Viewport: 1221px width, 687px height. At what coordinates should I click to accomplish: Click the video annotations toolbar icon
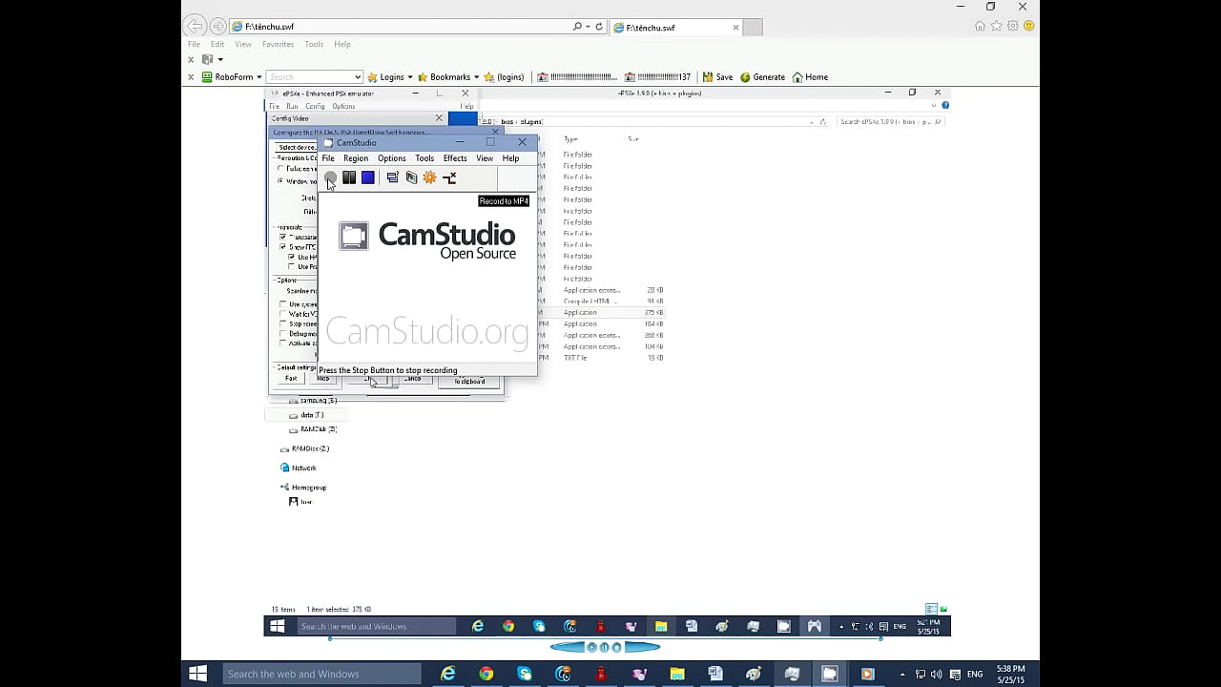[x=411, y=177]
